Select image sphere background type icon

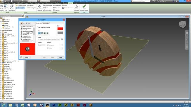click(x=47, y=33)
